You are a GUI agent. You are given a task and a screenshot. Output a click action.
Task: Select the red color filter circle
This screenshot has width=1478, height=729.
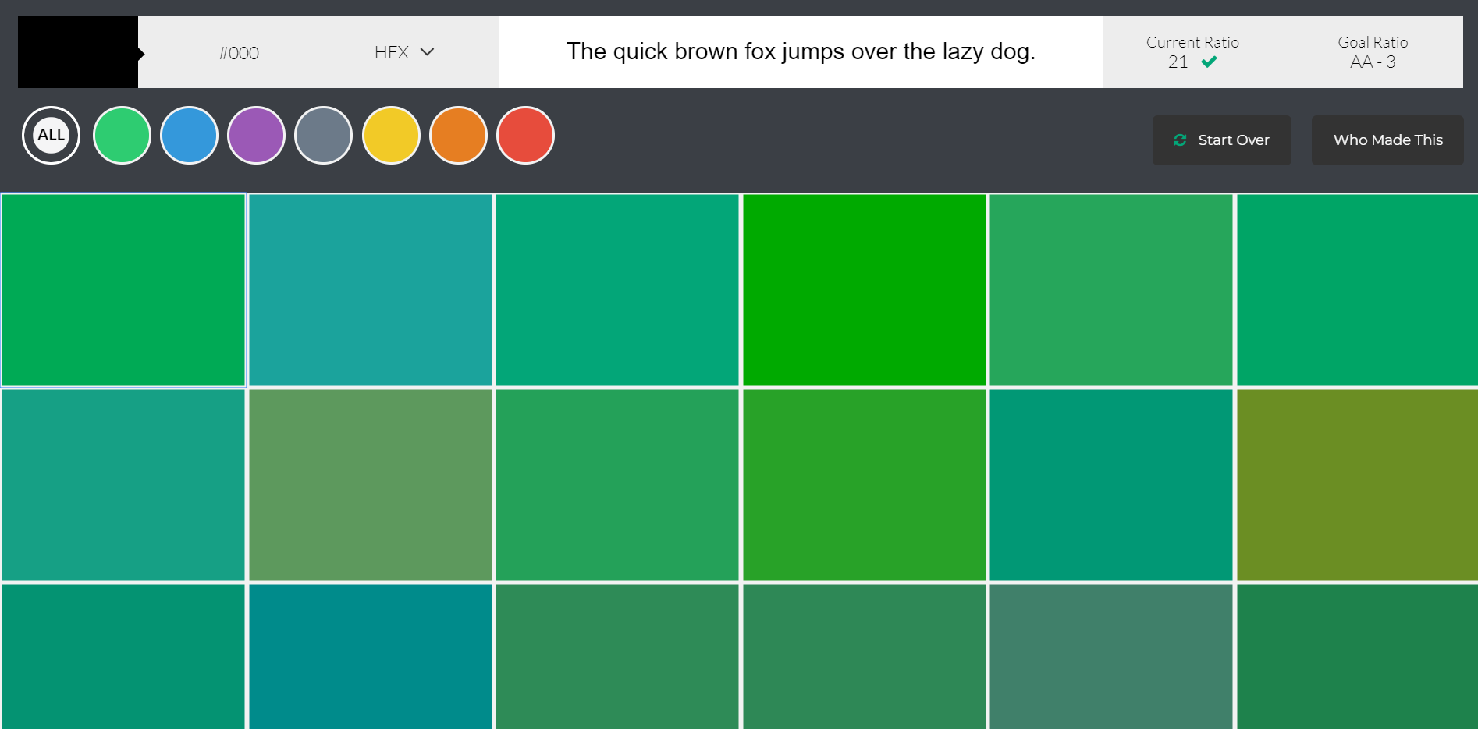coord(525,135)
